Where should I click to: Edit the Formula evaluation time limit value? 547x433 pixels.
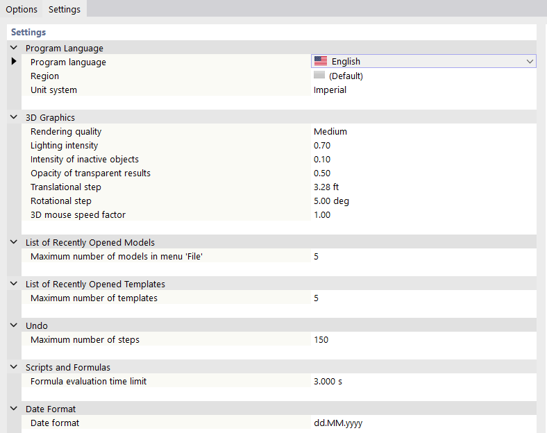328,381
